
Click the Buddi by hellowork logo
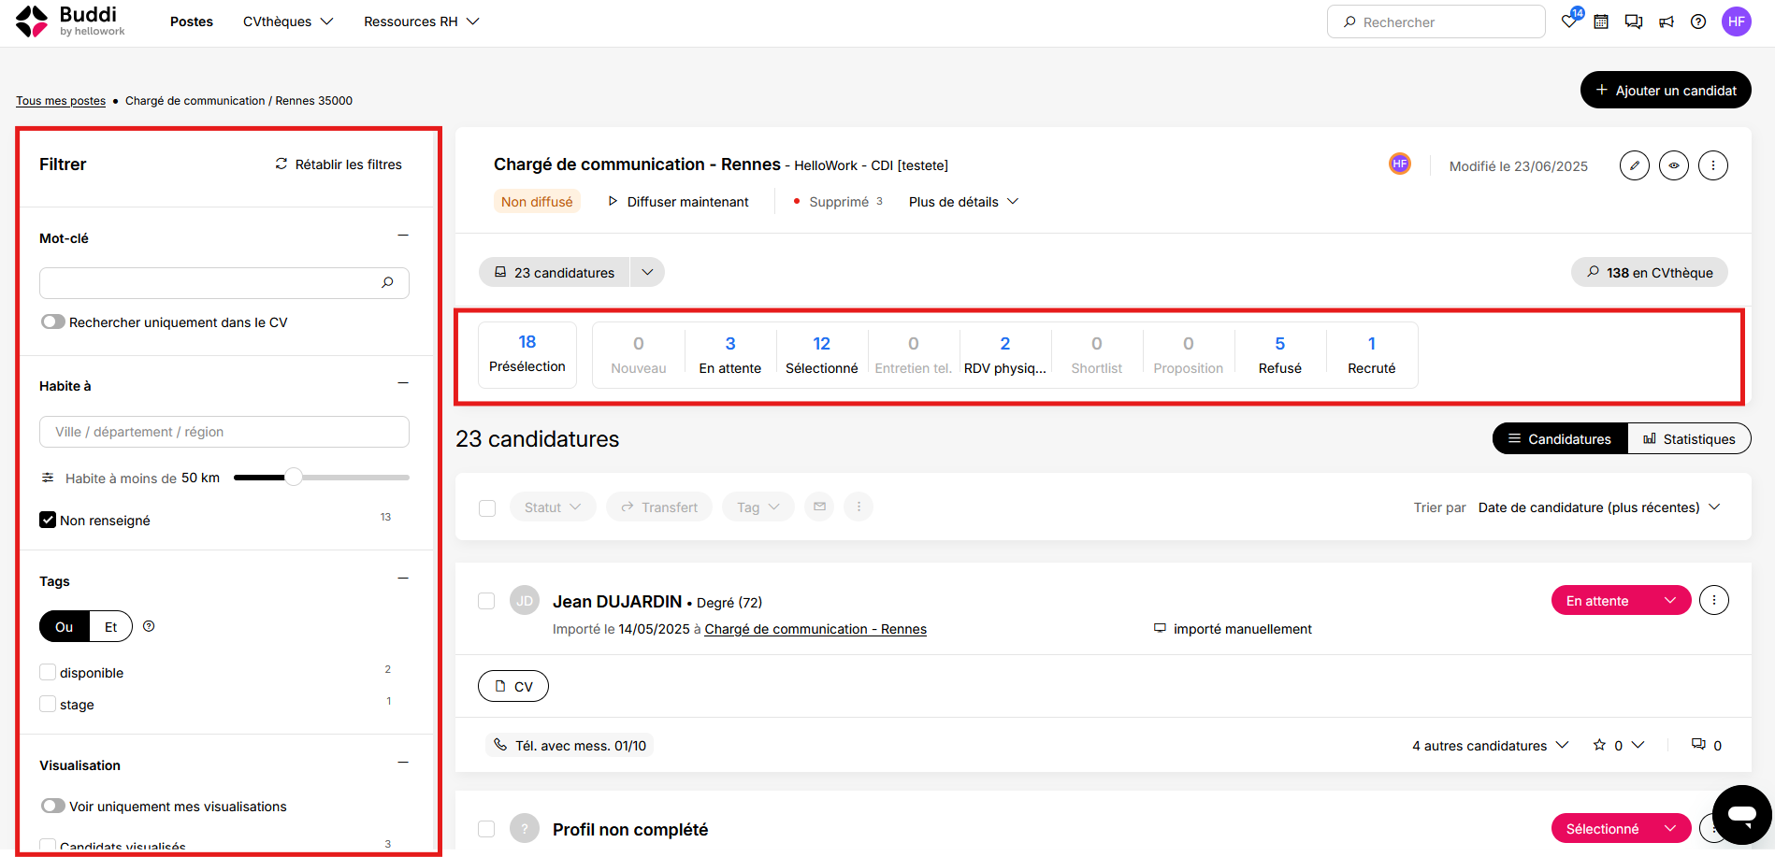pos(71,21)
